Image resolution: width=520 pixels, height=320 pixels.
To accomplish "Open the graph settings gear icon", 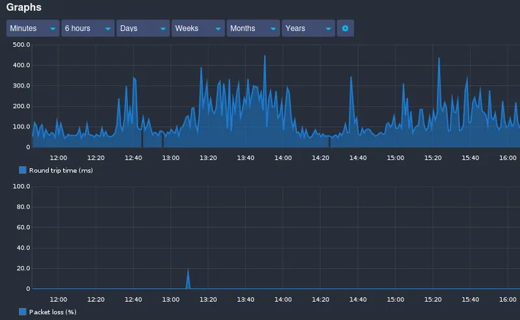I will point(345,28).
